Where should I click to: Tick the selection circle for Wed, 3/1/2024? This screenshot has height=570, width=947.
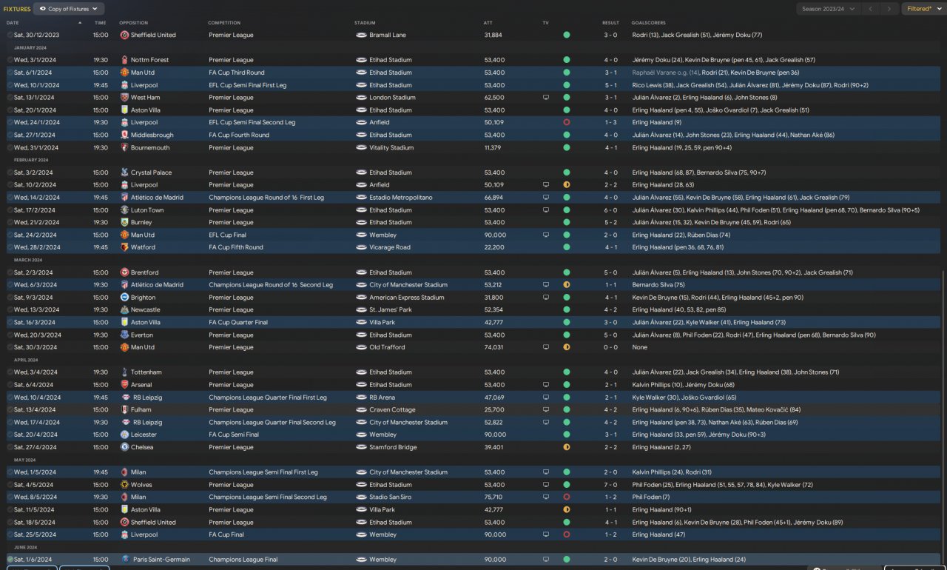[x=10, y=60]
